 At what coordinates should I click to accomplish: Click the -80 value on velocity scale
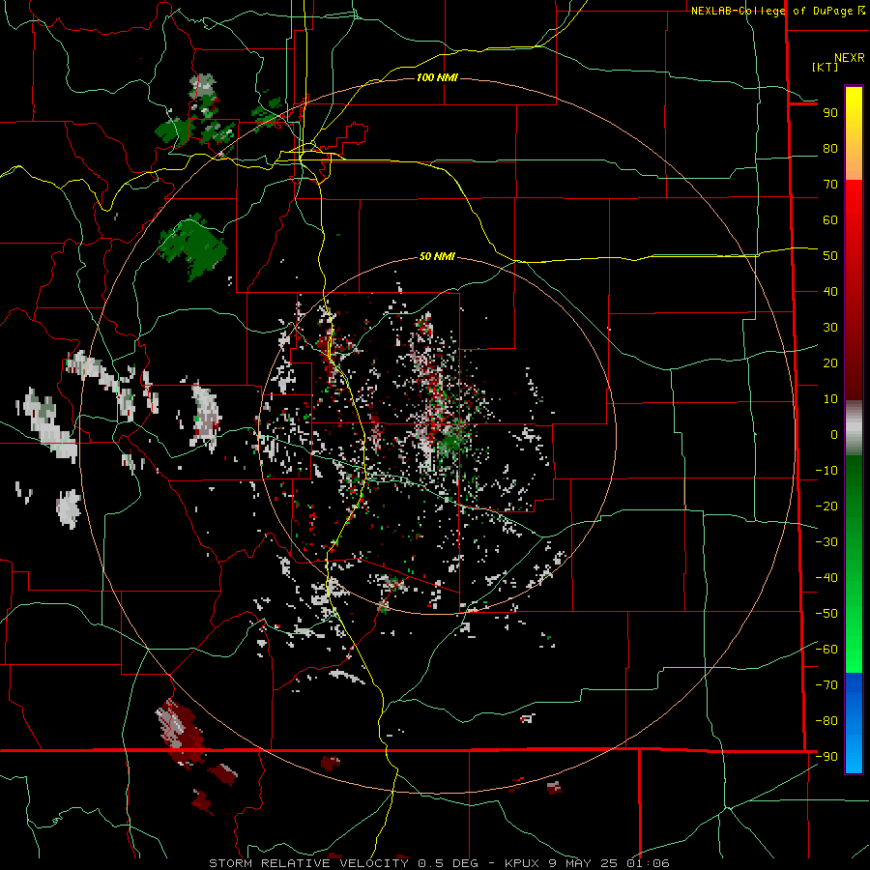coord(826,721)
